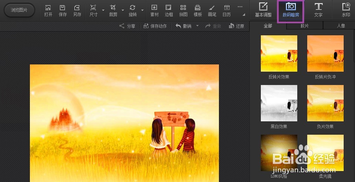Undo with the 撤销 button
Image resolution: width=355 pixels, height=182 pixels.
tap(184, 26)
